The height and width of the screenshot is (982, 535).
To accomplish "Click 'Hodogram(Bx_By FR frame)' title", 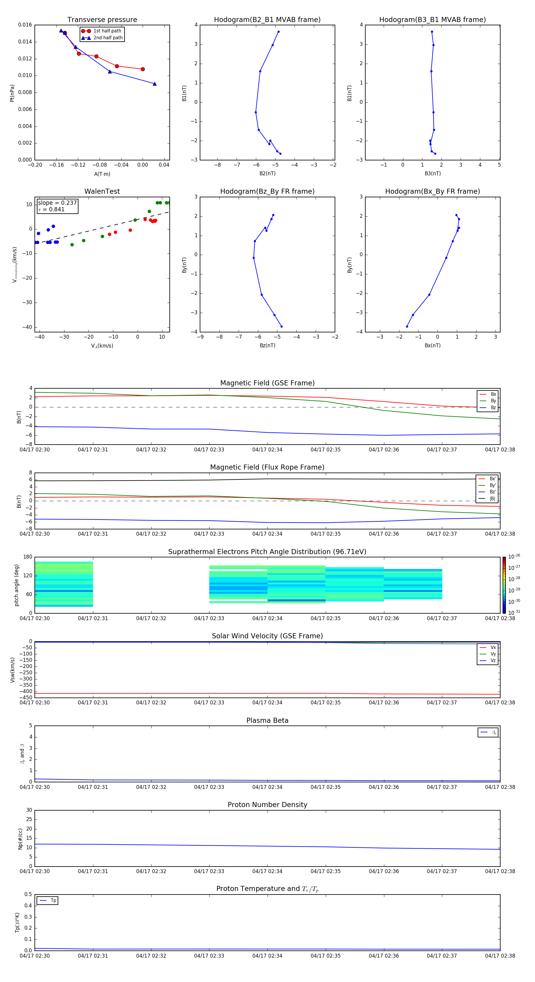I will pyautogui.click(x=432, y=191).
